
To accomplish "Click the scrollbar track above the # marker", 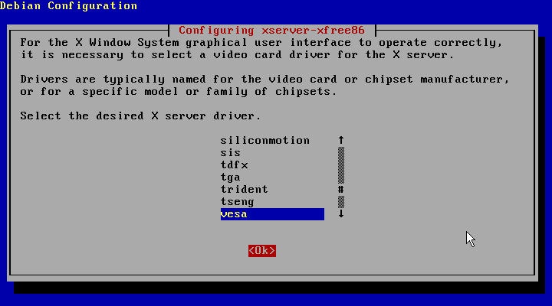I will pos(340,165).
